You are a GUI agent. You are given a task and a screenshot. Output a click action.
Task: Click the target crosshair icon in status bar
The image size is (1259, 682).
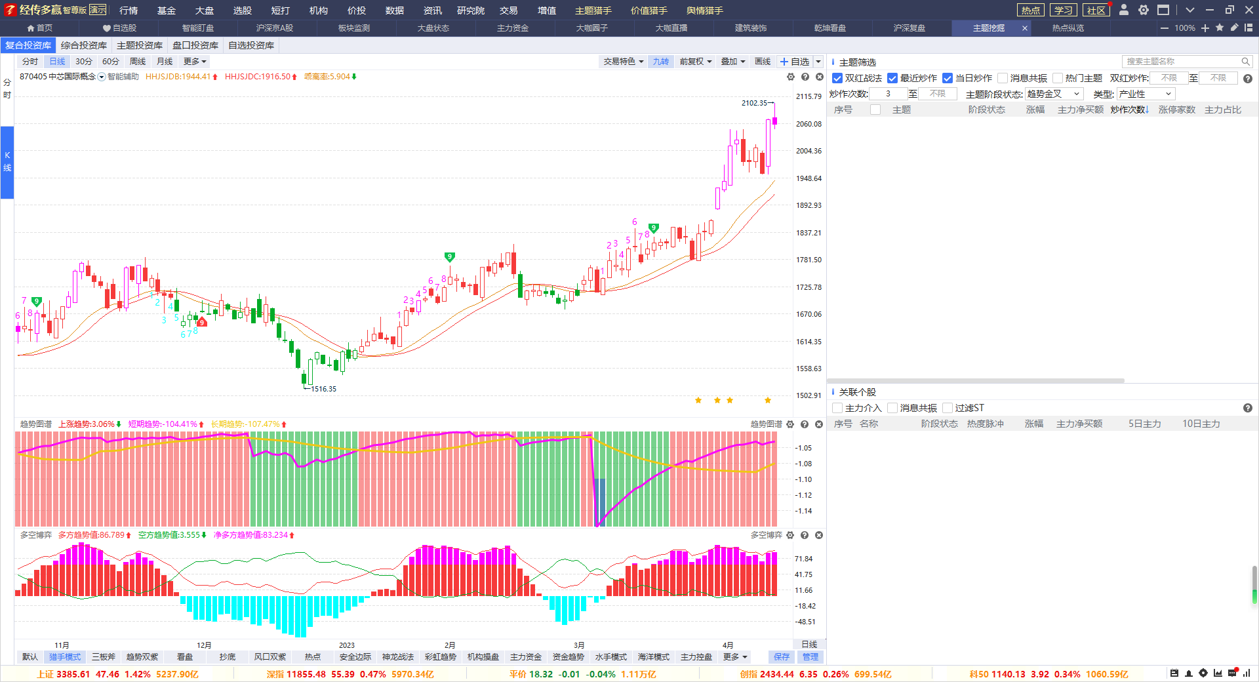(1203, 673)
